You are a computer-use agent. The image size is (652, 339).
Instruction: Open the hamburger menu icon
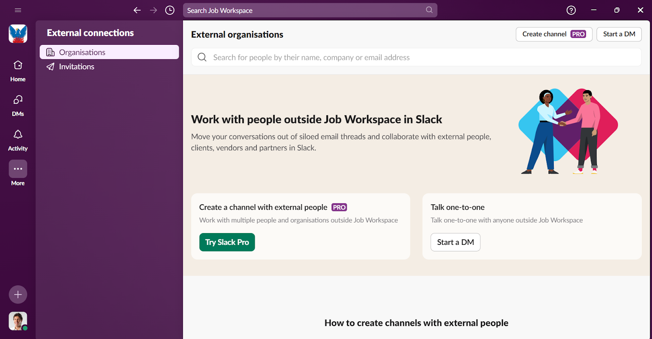[x=18, y=10]
